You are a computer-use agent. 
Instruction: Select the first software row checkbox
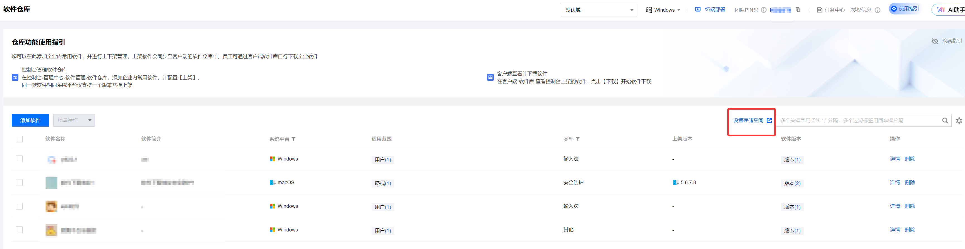(x=20, y=159)
